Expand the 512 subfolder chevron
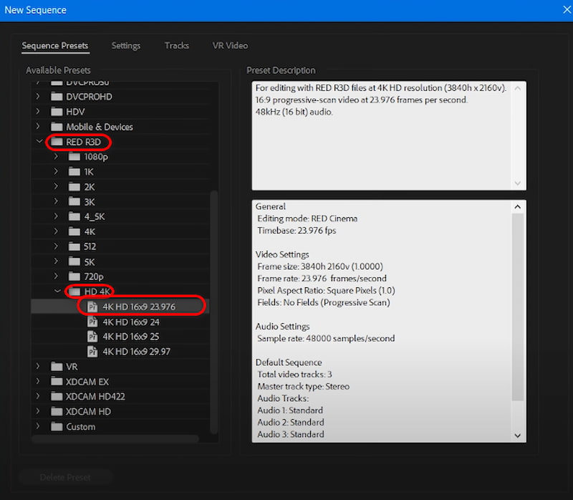The height and width of the screenshot is (500, 573). [x=56, y=246]
